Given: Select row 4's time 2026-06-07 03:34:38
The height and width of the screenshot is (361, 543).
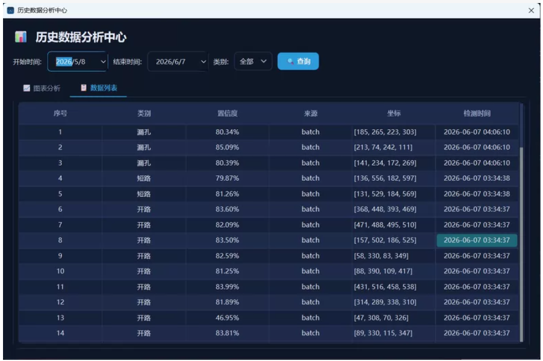Looking at the screenshot, I should click(477, 178).
